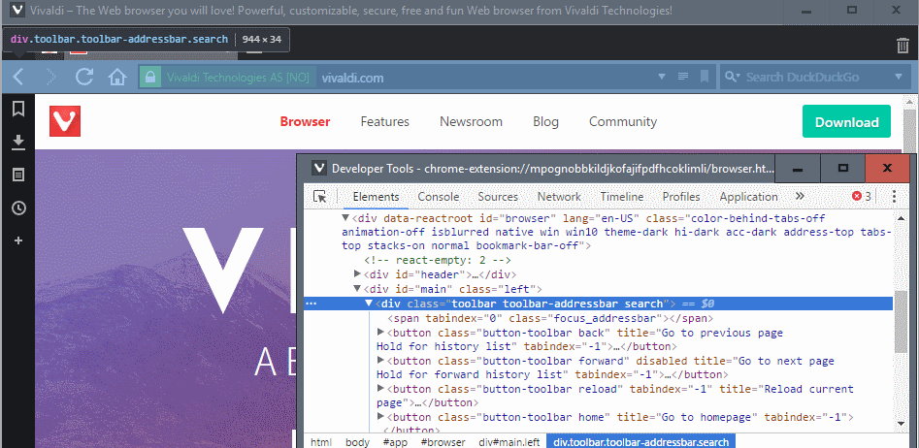The image size is (919, 448).
Task: Open the Blog link
Action: 545,122
